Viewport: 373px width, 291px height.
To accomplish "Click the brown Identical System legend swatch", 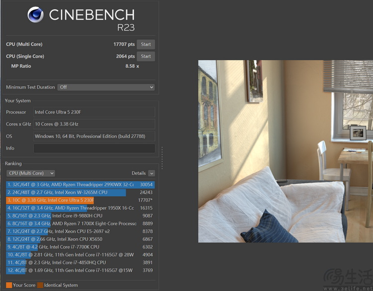I will pos(40,285).
